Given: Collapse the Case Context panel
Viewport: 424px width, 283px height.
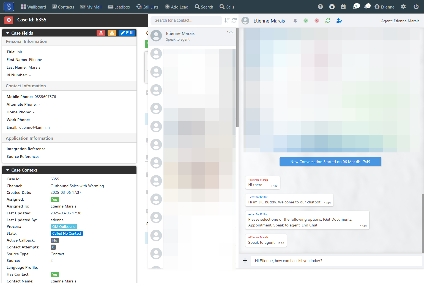Looking at the screenshot, I should pos(8,170).
